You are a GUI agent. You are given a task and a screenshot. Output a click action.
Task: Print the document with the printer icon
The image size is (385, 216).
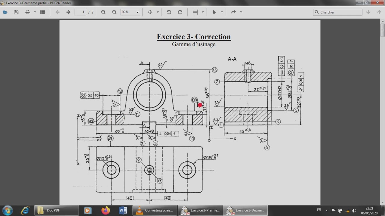coord(27,12)
